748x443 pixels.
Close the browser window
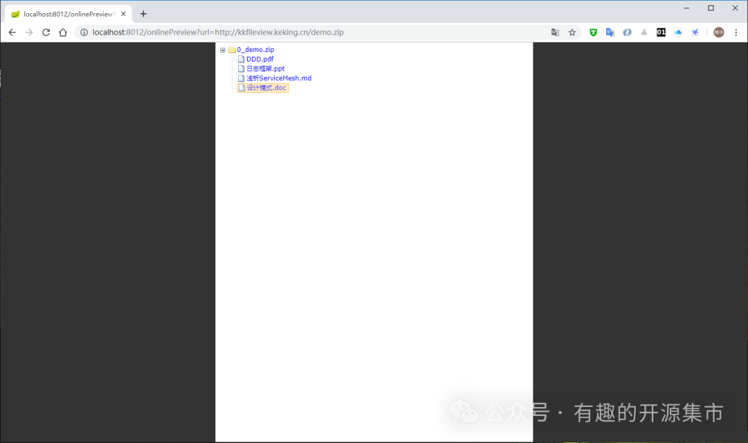pos(735,8)
